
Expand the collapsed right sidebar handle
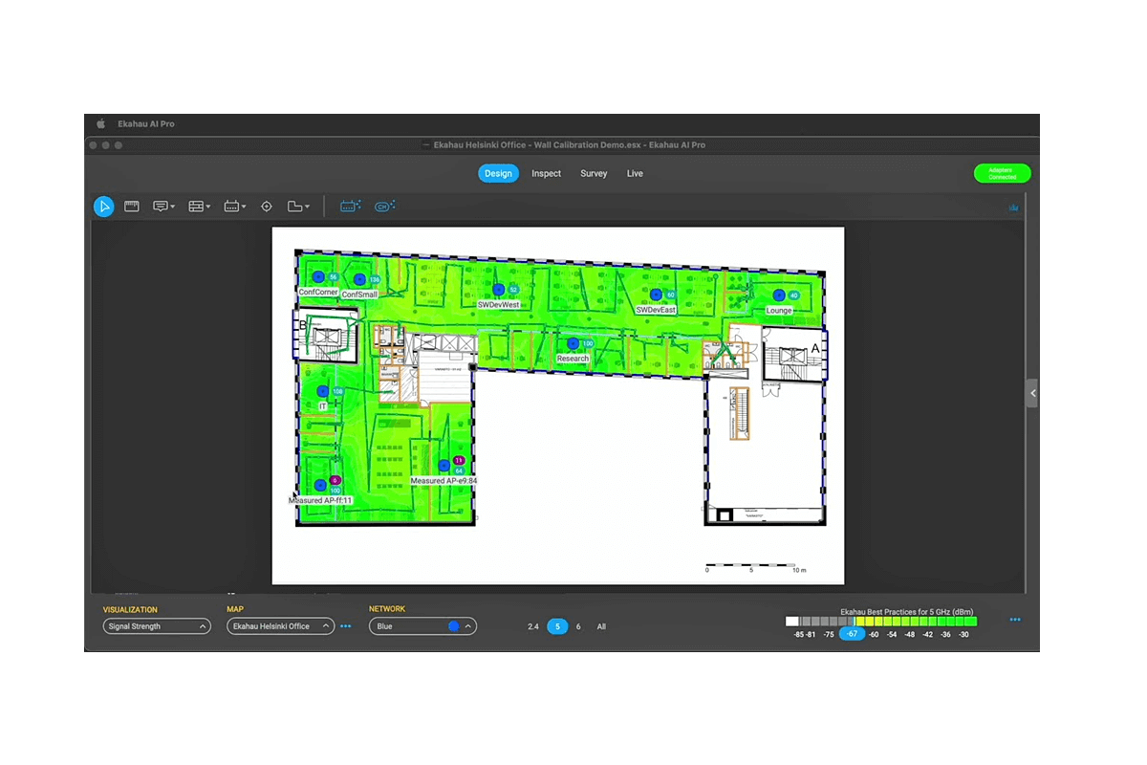1032,393
